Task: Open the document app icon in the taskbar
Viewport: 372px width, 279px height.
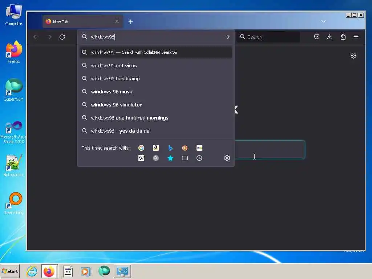Action: [x=68, y=271]
